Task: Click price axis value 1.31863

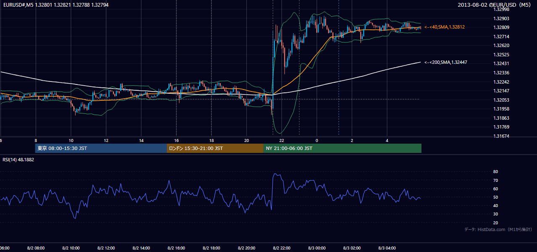Action: click(x=501, y=118)
